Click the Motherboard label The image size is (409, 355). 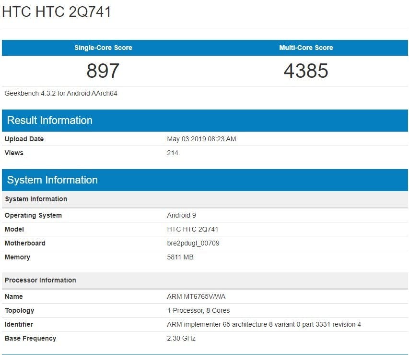click(25, 243)
